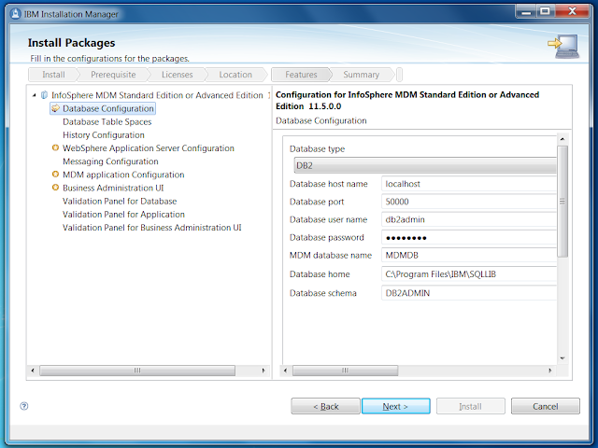Viewport: 598px width, 448px height.
Task: Open Validation Panel for Business Administration UI
Action: click(151, 228)
